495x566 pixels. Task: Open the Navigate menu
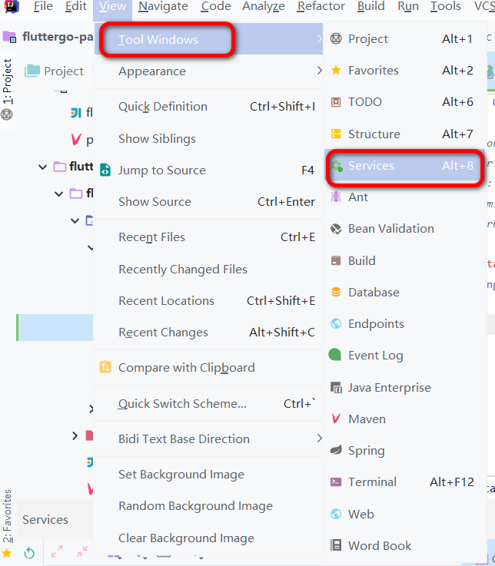(x=163, y=6)
